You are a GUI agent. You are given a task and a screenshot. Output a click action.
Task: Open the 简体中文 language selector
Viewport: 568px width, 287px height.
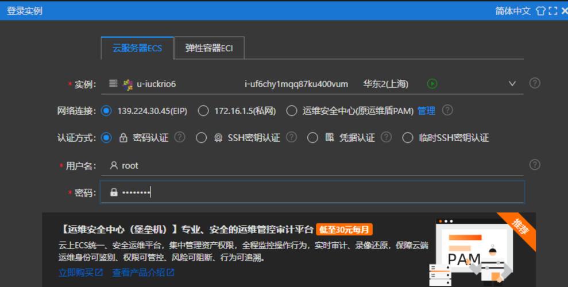click(x=512, y=11)
